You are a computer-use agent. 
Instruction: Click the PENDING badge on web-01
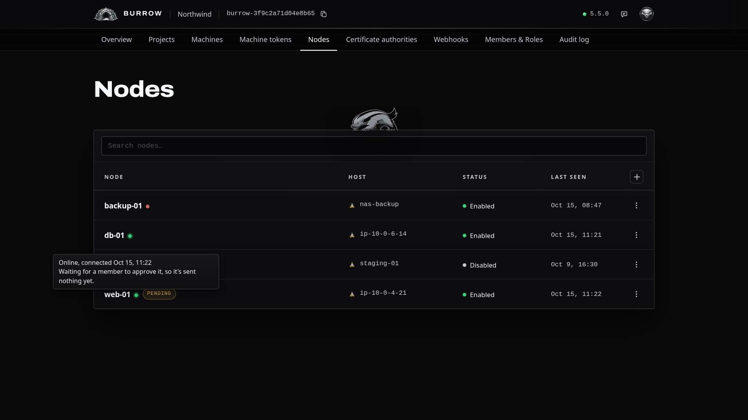point(159,294)
